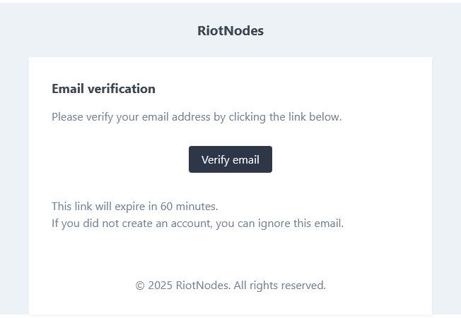Click the 'If you did not create' line
This screenshot has height=318, width=461.
tap(197, 224)
